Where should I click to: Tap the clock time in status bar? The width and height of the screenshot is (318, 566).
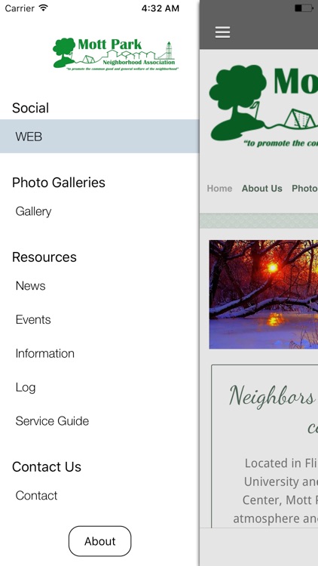click(x=160, y=8)
